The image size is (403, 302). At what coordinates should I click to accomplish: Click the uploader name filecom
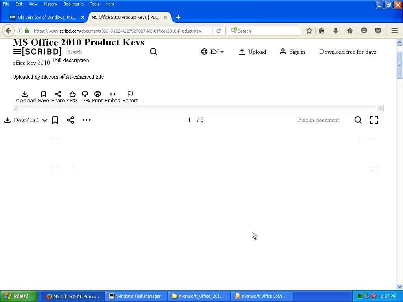(50, 77)
